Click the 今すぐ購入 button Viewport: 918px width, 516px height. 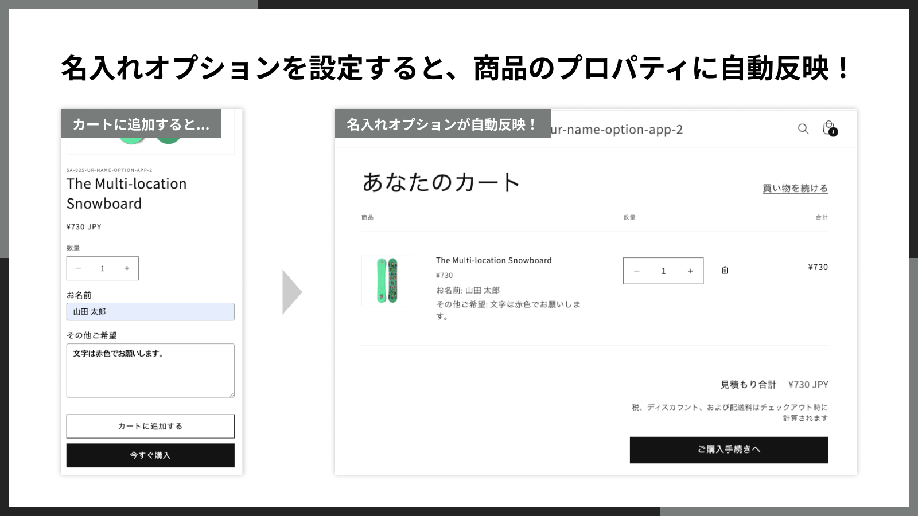pyautogui.click(x=150, y=455)
